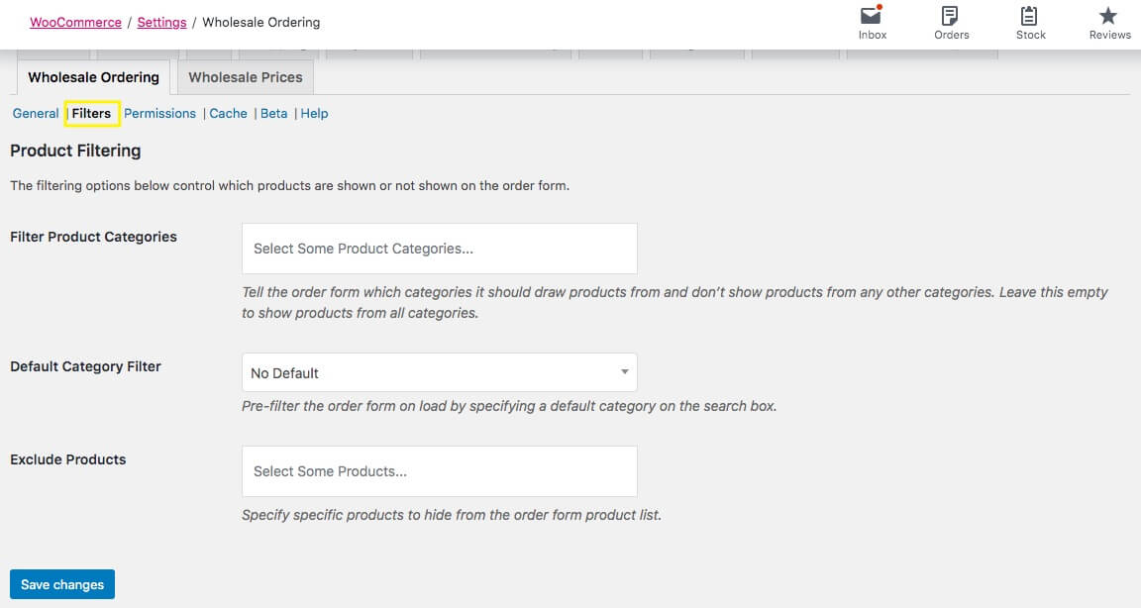The height and width of the screenshot is (608, 1141).
Task: Select the Filters sub-section link
Action: (91, 114)
